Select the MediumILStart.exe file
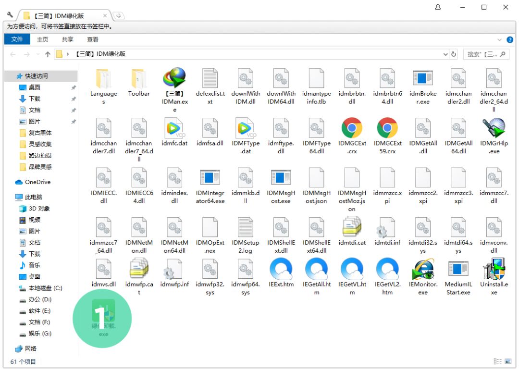This screenshot has width=519, height=371. coord(457,270)
